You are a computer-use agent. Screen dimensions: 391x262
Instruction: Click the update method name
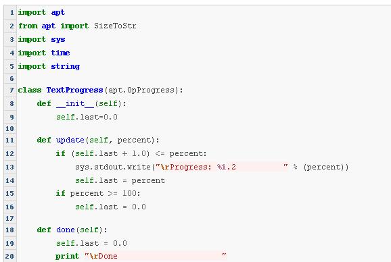70,140
